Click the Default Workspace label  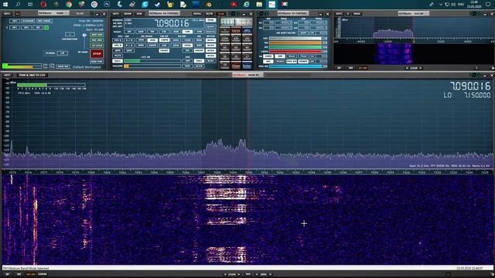(87, 67)
